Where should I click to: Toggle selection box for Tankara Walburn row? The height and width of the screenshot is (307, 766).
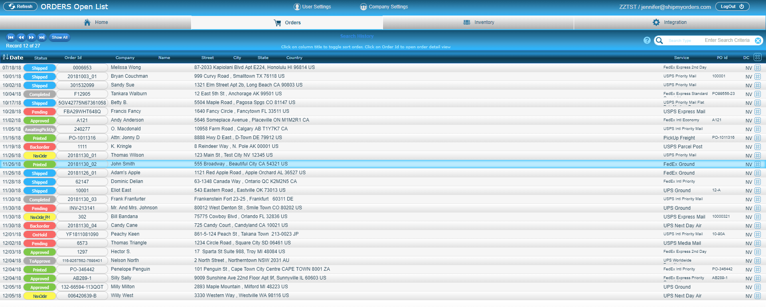758,94
